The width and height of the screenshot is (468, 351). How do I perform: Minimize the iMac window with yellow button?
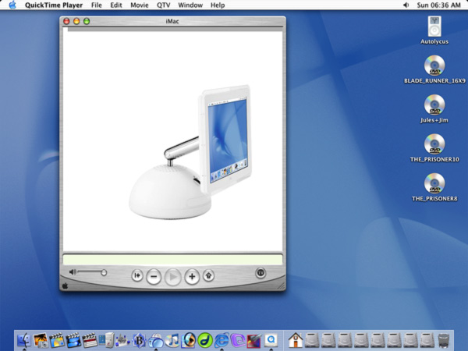tap(76, 21)
